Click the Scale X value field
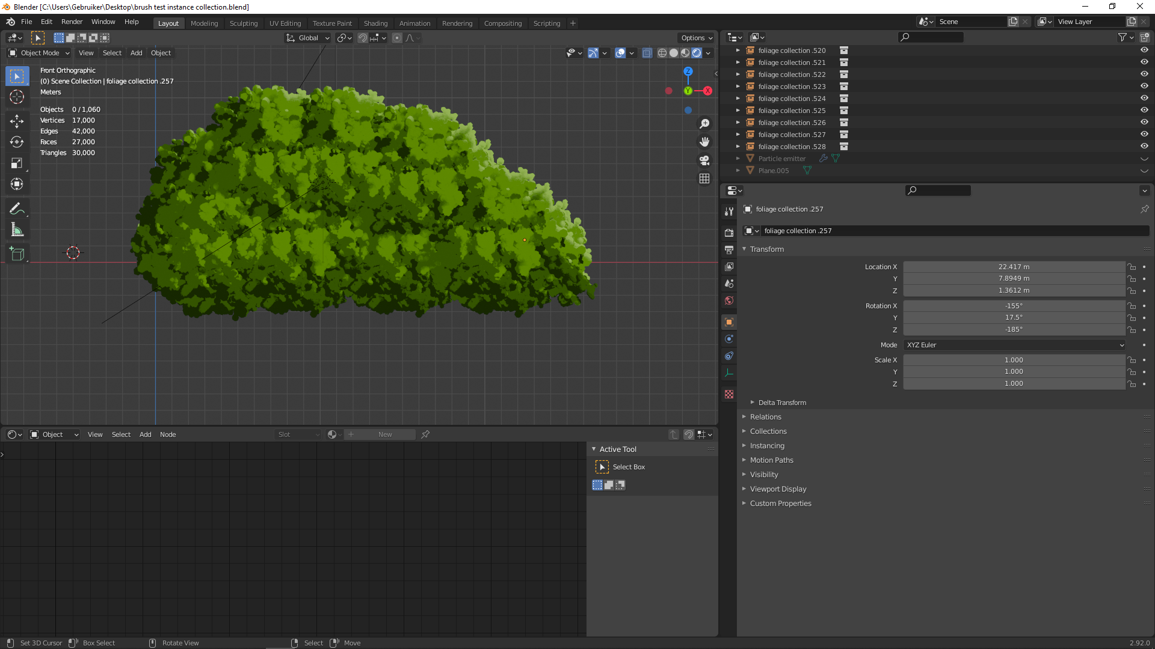The width and height of the screenshot is (1155, 649). click(x=1014, y=360)
